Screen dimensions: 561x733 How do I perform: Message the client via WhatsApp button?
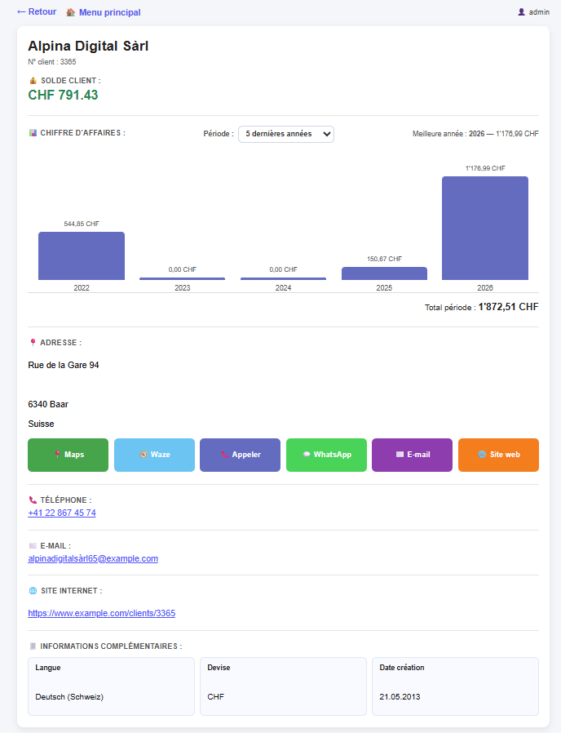(326, 455)
